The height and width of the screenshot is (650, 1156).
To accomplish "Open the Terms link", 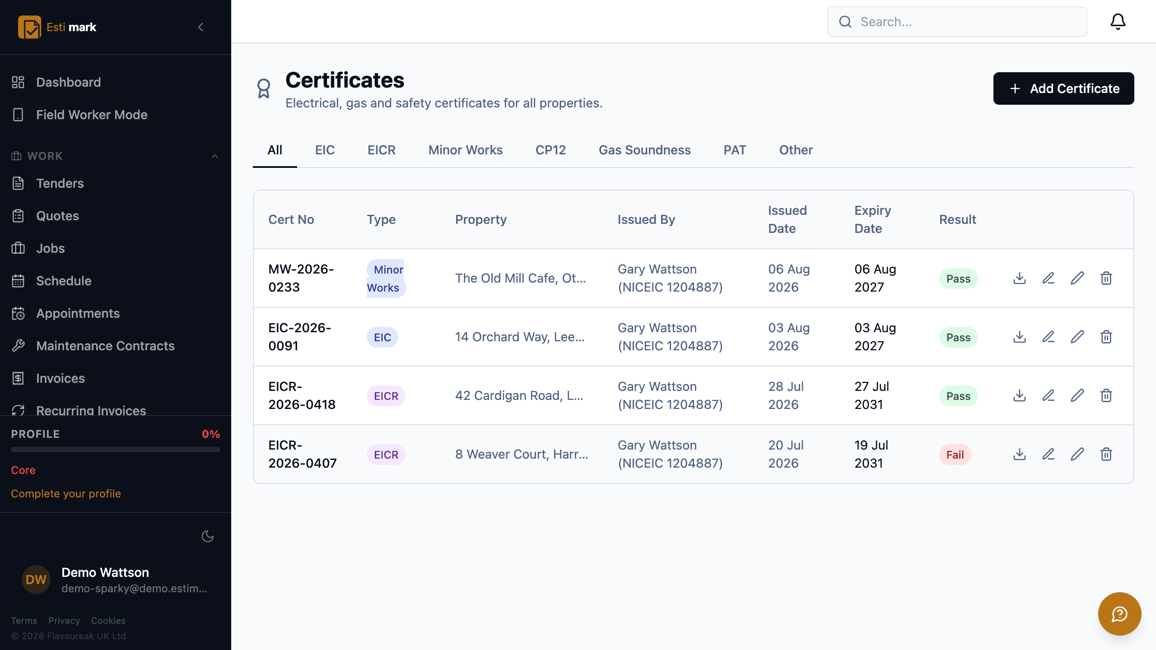I will tap(24, 621).
